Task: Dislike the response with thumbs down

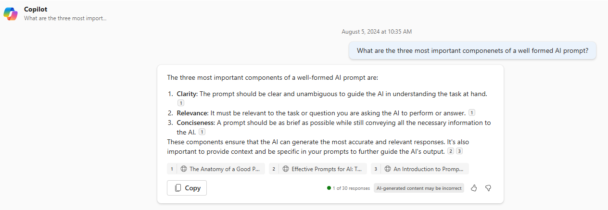Action: pos(488,188)
